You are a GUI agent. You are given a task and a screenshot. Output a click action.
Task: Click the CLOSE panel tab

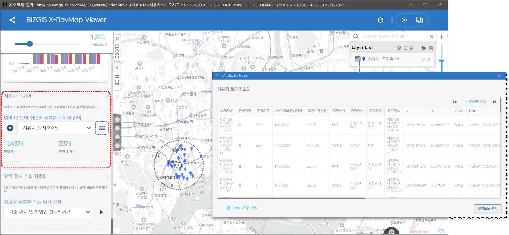[x=117, y=48]
